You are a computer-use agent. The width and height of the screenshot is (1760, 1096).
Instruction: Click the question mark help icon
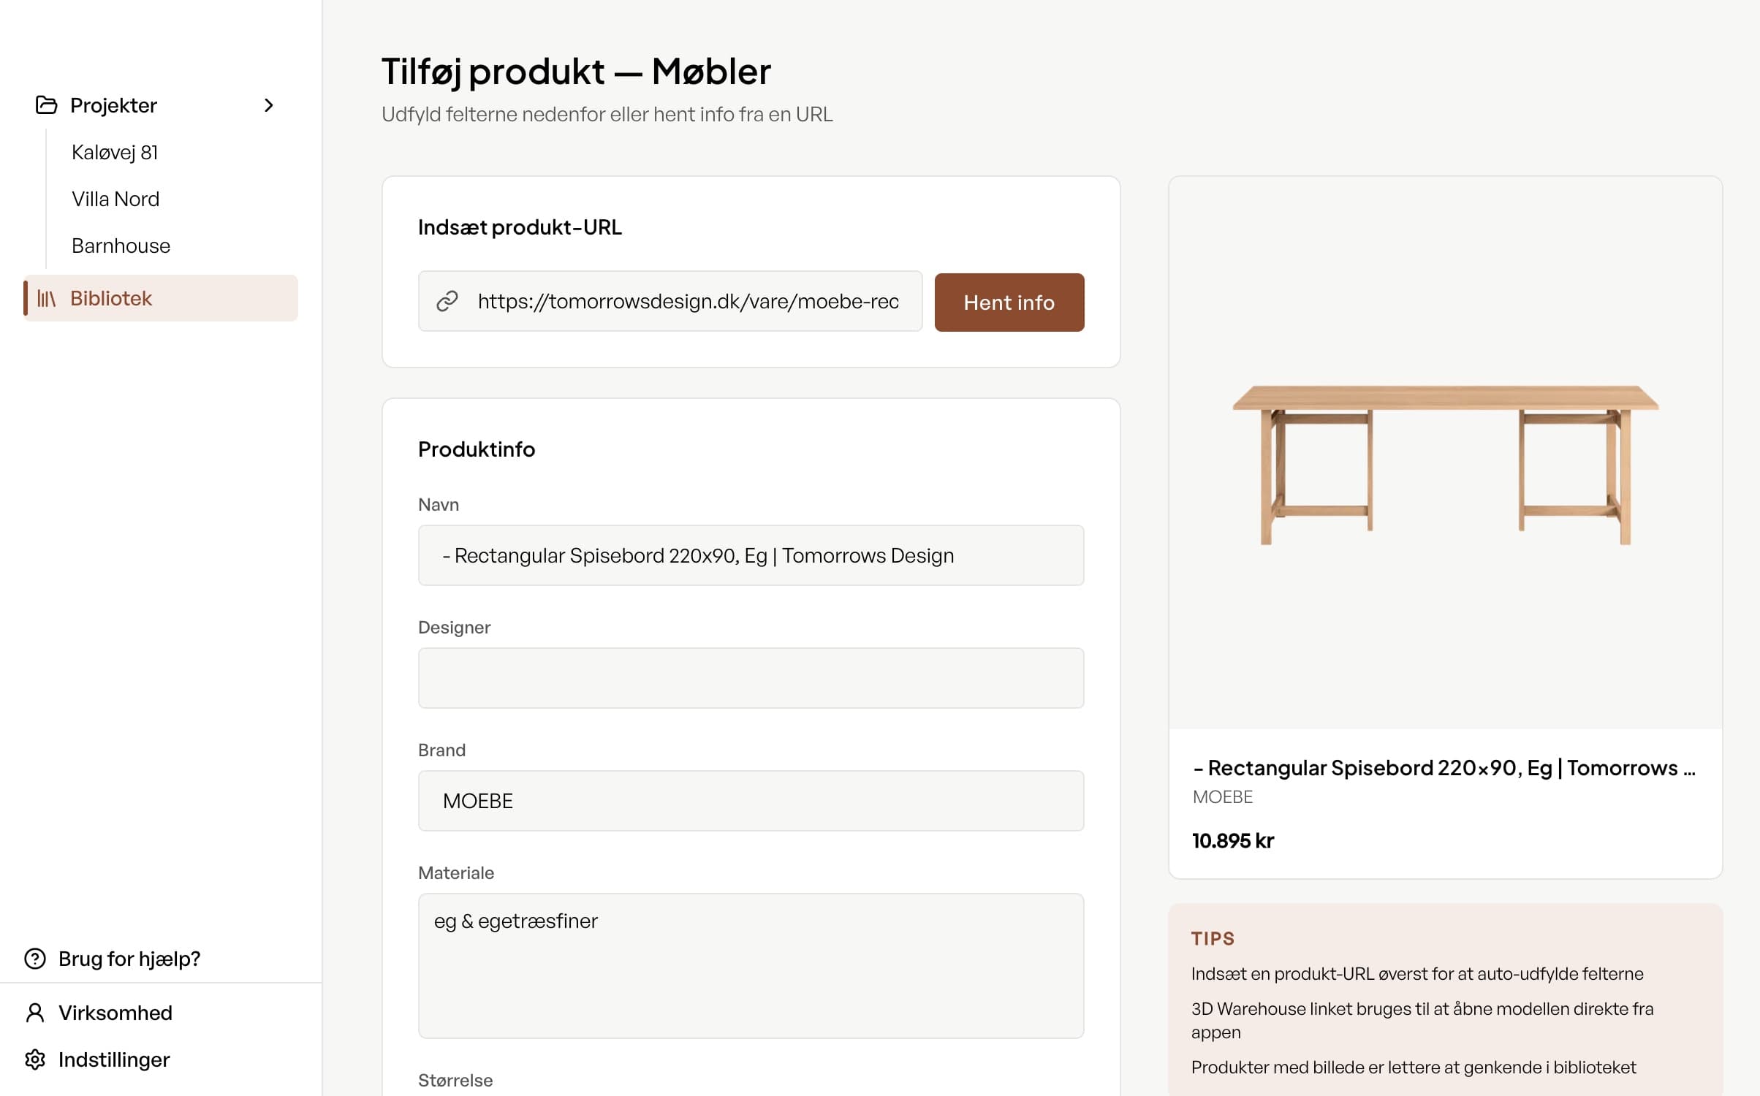coord(34,959)
